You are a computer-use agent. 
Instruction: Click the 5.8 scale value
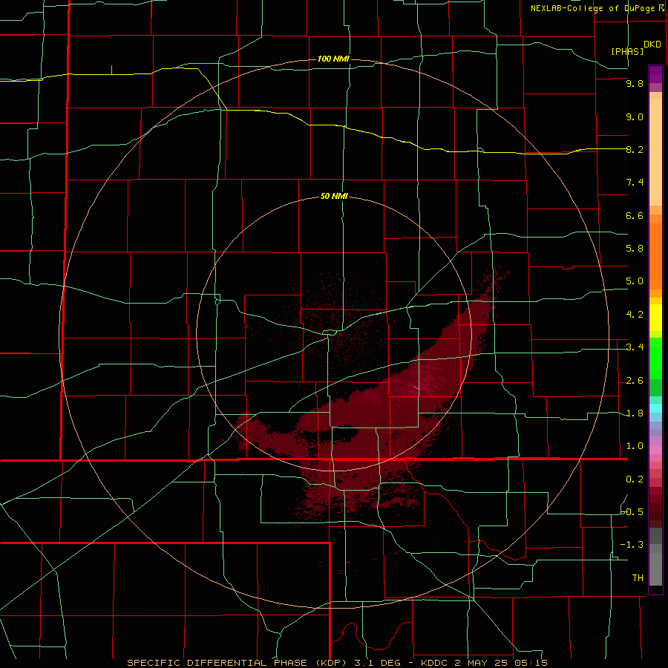pyautogui.click(x=635, y=249)
